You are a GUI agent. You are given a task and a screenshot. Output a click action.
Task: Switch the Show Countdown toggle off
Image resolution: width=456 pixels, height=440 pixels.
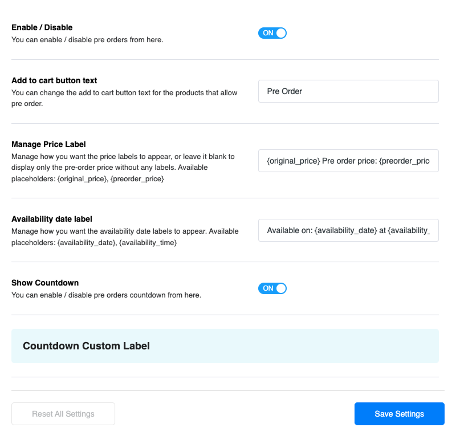click(x=272, y=288)
